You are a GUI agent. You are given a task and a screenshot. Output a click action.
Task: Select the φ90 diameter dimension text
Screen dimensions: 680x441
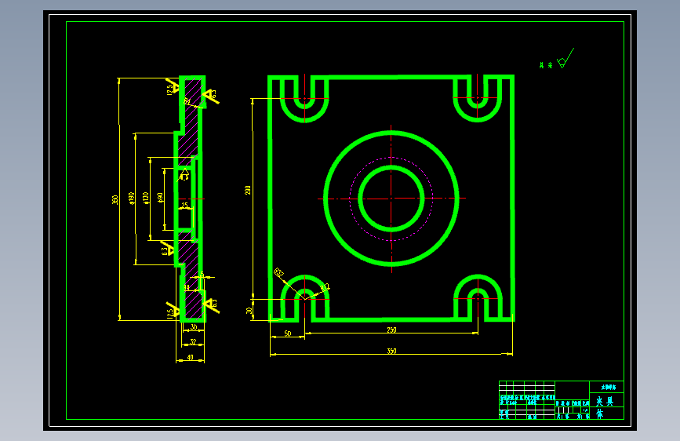[x=160, y=198]
